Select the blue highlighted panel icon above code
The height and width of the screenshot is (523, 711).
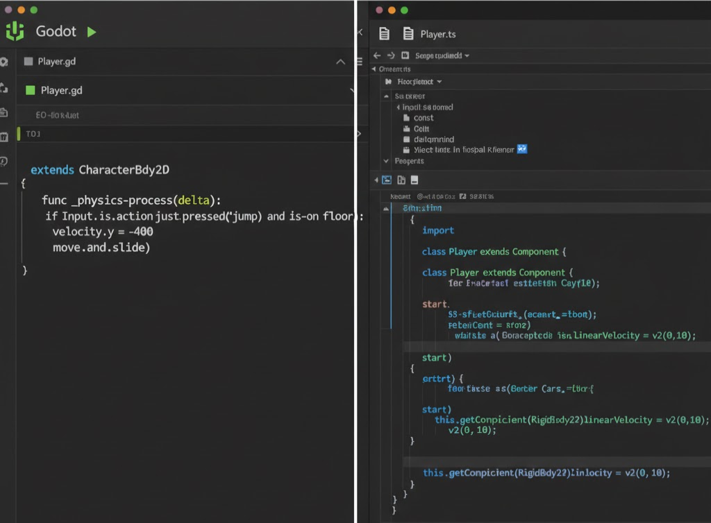click(x=387, y=180)
